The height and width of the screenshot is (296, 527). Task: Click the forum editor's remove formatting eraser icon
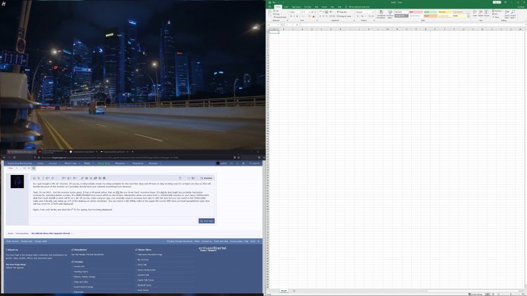tap(34, 178)
